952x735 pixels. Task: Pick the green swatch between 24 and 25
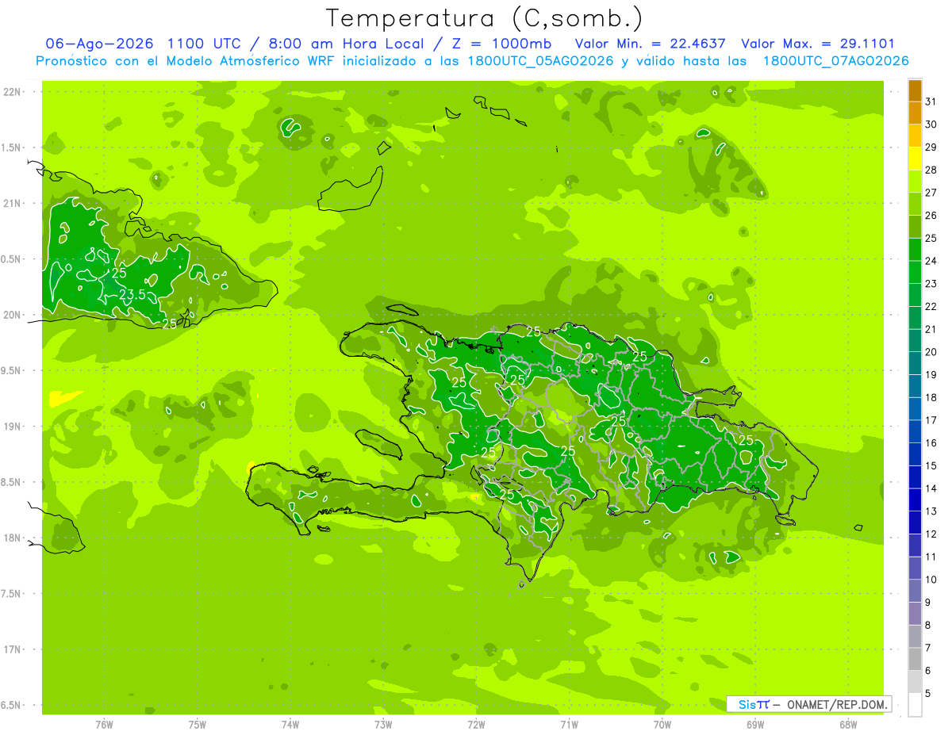(915, 249)
